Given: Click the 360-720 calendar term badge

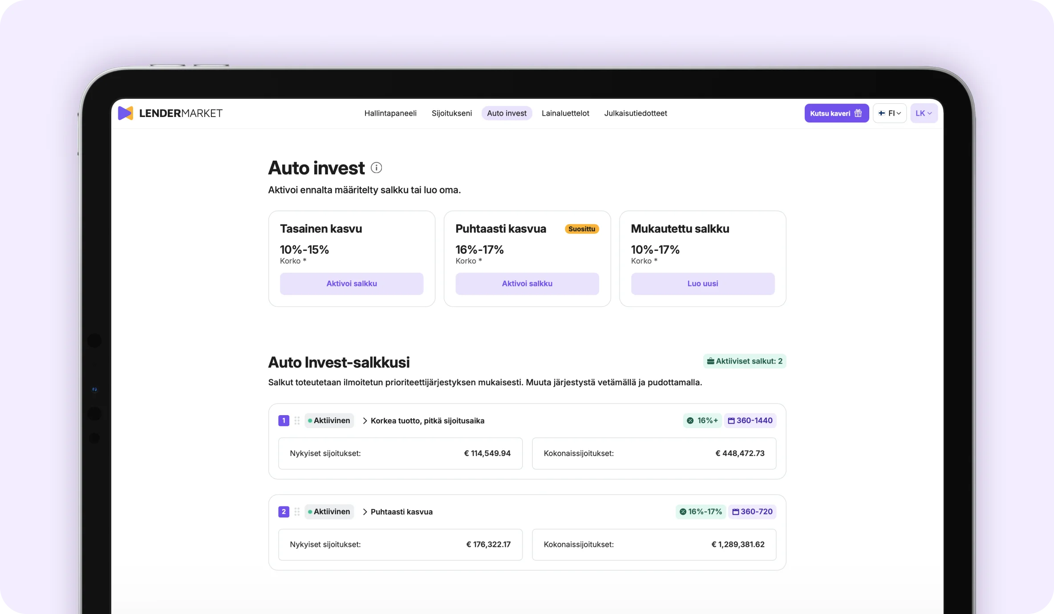Looking at the screenshot, I should pos(752,512).
